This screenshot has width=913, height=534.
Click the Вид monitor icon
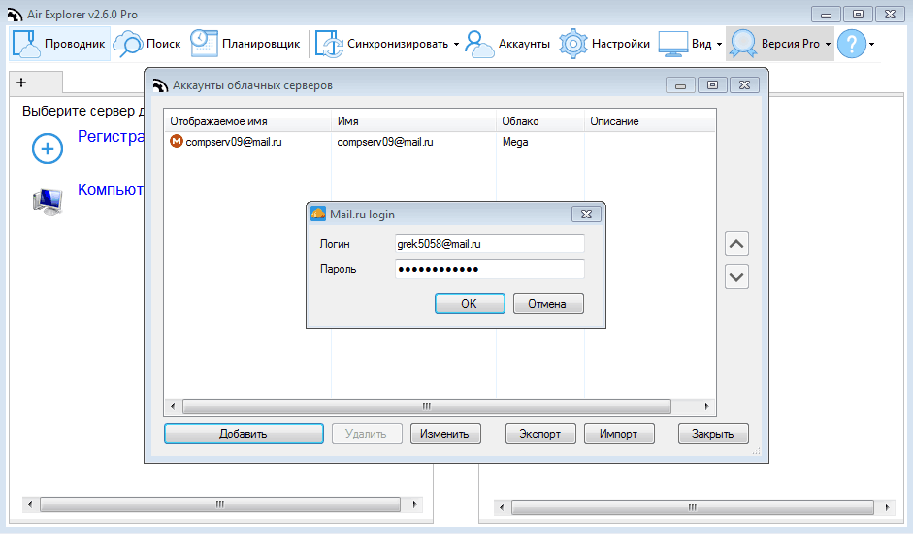pyautogui.click(x=673, y=44)
